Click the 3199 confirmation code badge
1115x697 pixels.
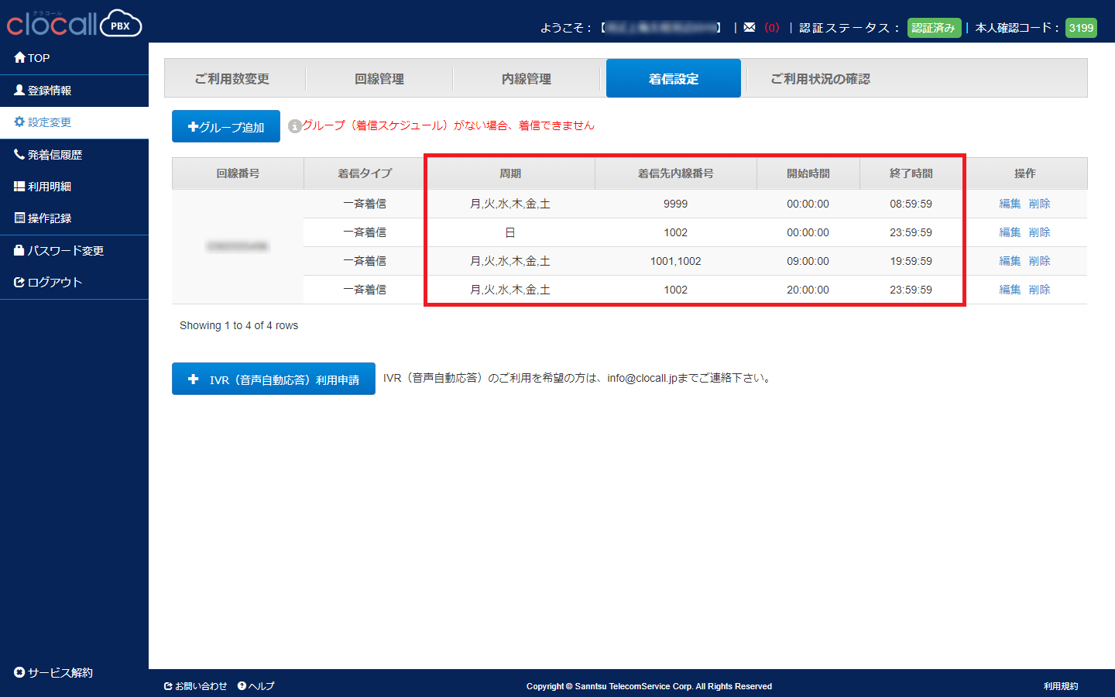point(1081,28)
